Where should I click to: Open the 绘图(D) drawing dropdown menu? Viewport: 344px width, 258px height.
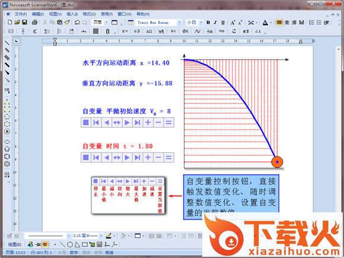click(14, 244)
